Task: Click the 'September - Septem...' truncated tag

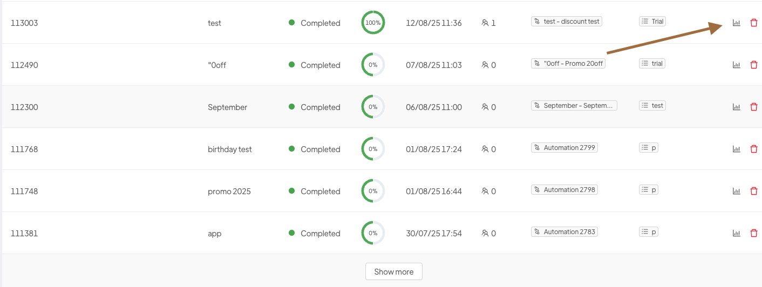Action: click(x=574, y=106)
